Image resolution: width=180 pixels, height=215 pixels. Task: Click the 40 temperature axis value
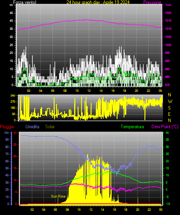pos(167,133)
